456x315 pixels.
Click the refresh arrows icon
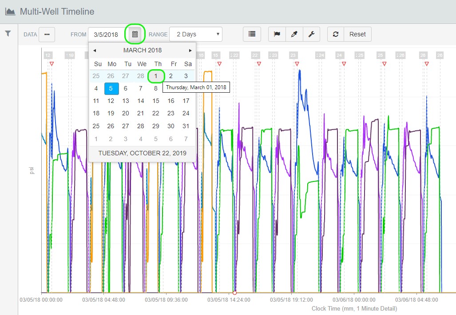coord(336,34)
